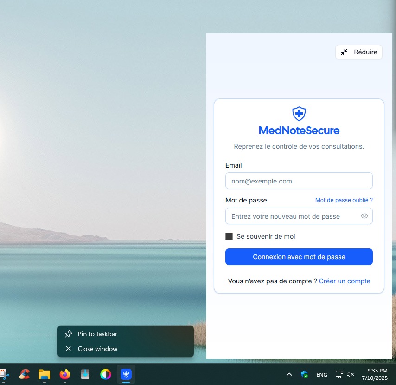Open the MedNoteSecure taskbar icon
396x385 pixels.
pyautogui.click(x=126, y=374)
